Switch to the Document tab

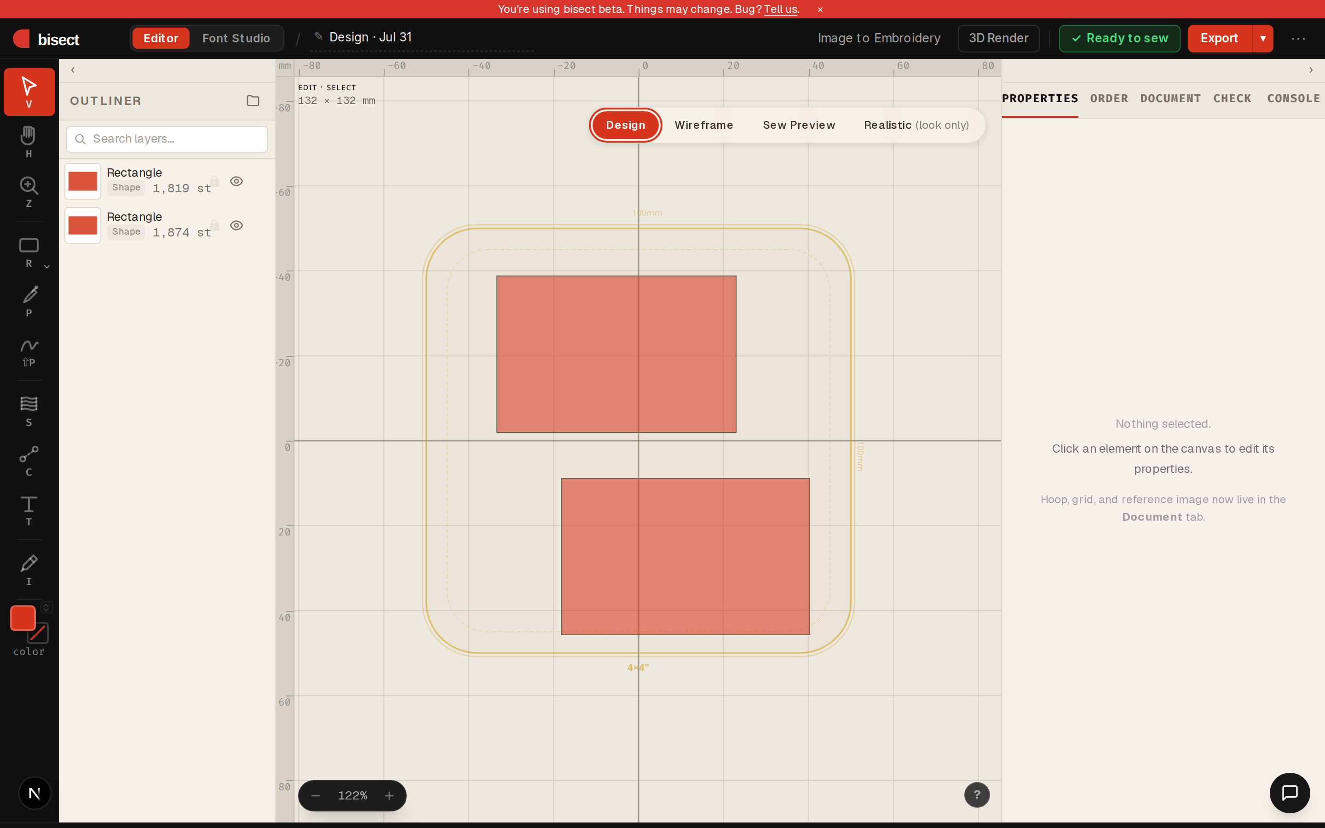[1170, 98]
